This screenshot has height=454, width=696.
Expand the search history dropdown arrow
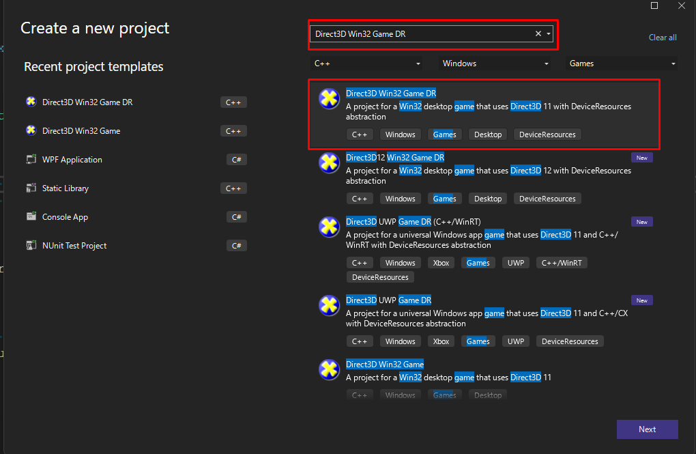tap(549, 34)
